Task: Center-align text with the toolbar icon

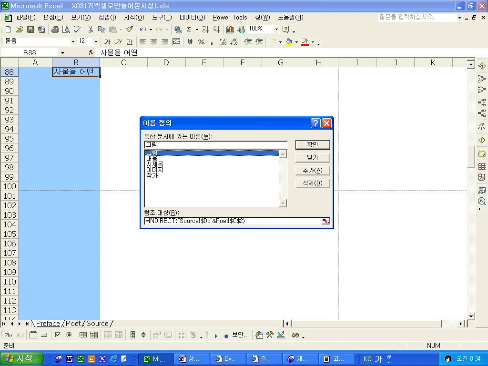Action: coord(154,42)
